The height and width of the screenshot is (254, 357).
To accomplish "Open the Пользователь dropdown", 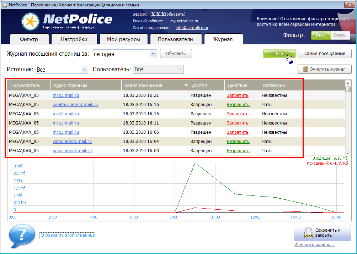I will (x=158, y=69).
